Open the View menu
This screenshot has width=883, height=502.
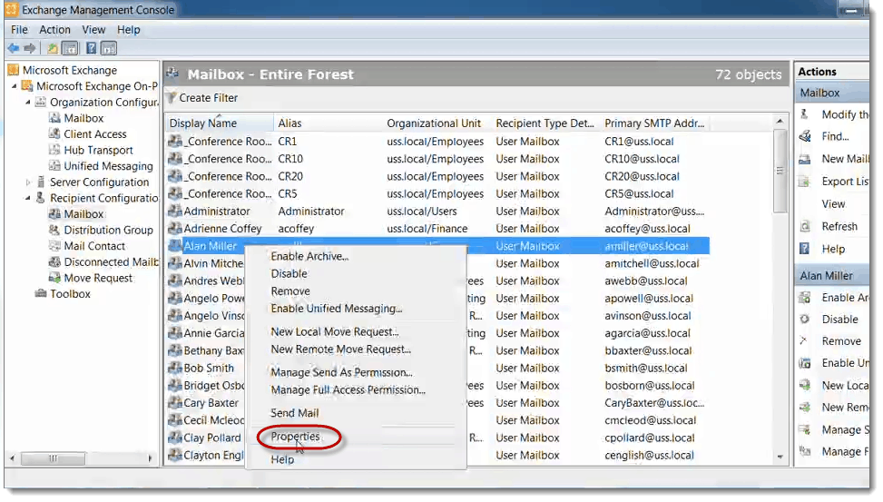93,29
